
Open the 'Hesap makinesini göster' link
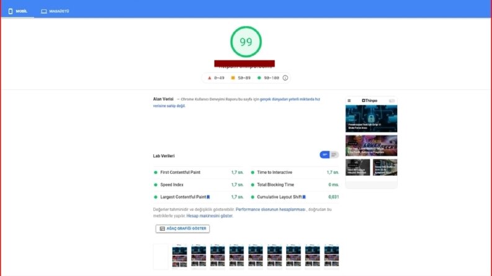[x=210, y=216]
